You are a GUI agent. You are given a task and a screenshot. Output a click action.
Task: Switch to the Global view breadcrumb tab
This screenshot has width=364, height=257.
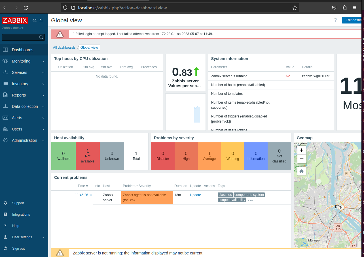pos(89,47)
